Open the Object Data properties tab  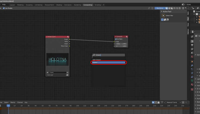tap(192, 81)
